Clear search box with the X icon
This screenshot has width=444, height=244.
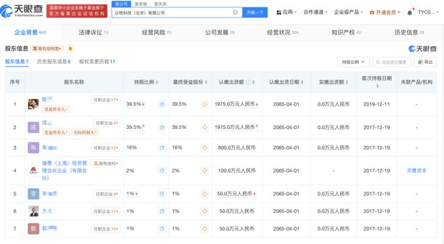point(235,13)
